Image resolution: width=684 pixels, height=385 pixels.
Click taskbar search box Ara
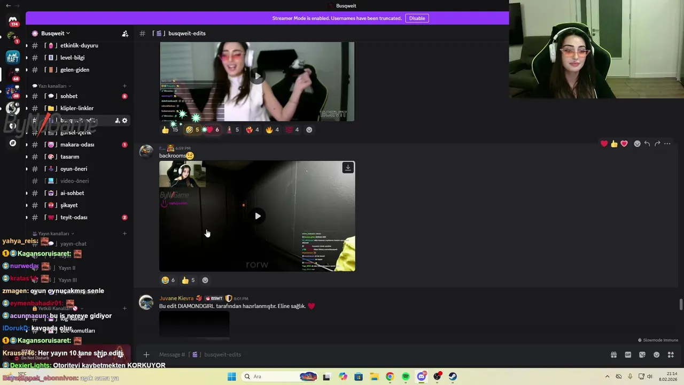[x=280, y=376]
